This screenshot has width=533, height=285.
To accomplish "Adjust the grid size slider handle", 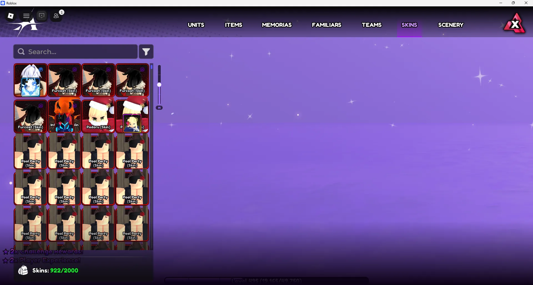I will [x=159, y=85].
